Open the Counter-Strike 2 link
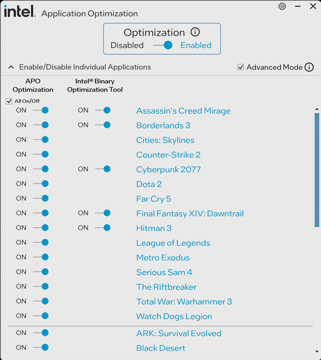Screen dimensions: 321x360 click(168, 155)
